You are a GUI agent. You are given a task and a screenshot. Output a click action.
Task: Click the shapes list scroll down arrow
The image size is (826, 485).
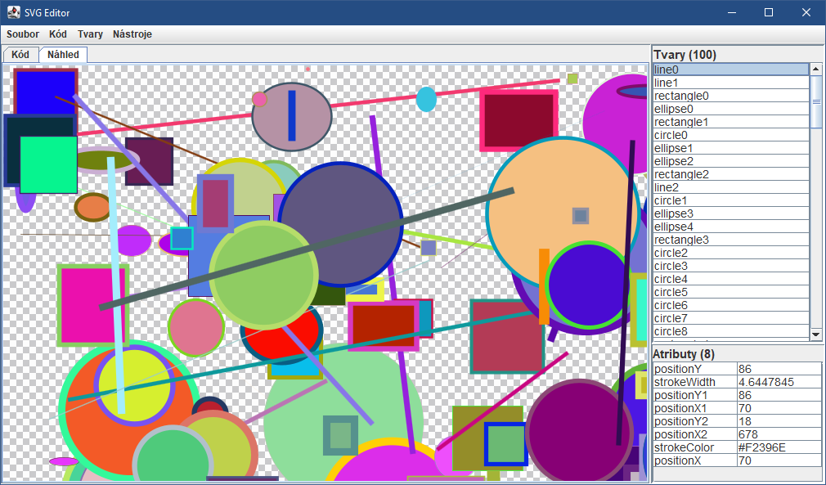coord(816,334)
